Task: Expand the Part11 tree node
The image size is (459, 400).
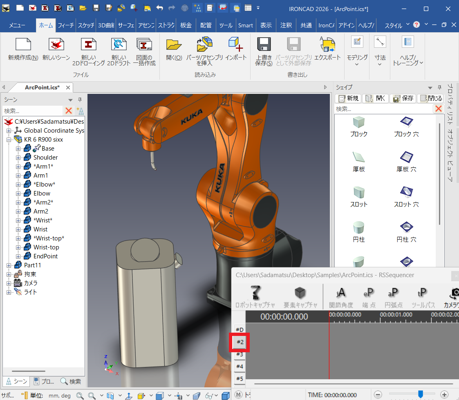Action: 9,265
